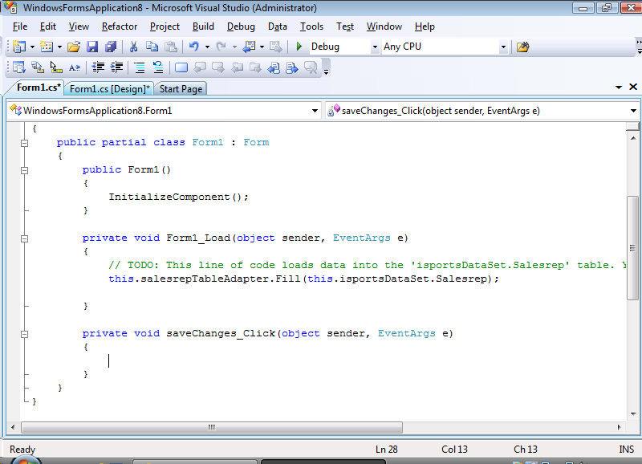
Task: Toggle a bookmark on the current line
Action: (181, 67)
